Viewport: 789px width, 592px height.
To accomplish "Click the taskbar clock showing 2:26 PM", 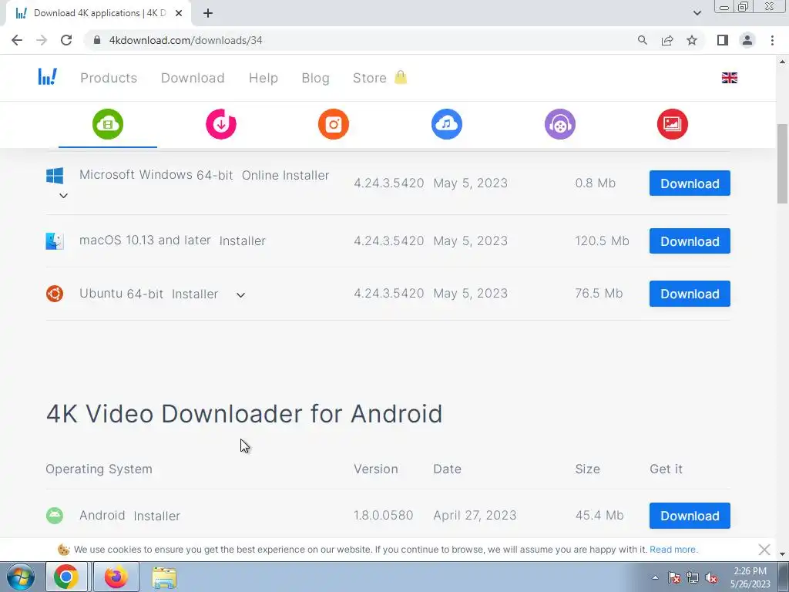I will 750,577.
